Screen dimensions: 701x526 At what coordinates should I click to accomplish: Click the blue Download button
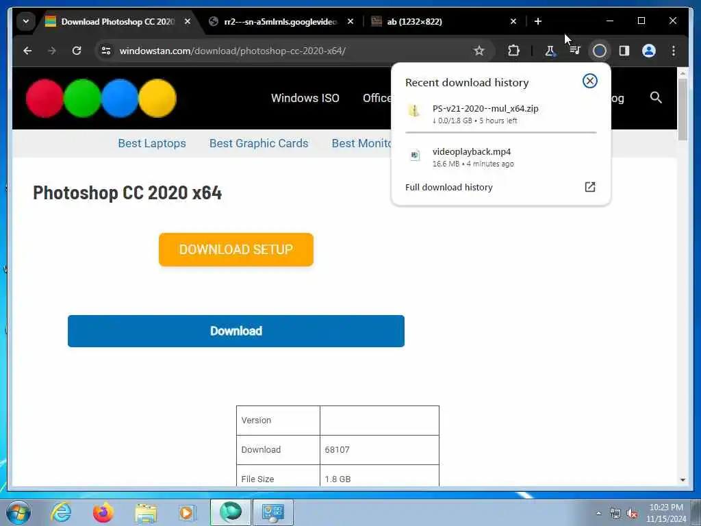pos(236,331)
